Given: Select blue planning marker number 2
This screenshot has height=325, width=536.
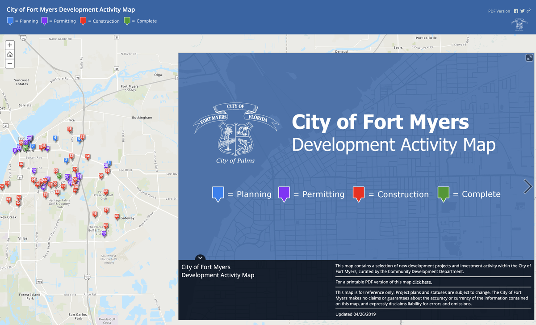Looking at the screenshot, I should [x=67, y=160].
